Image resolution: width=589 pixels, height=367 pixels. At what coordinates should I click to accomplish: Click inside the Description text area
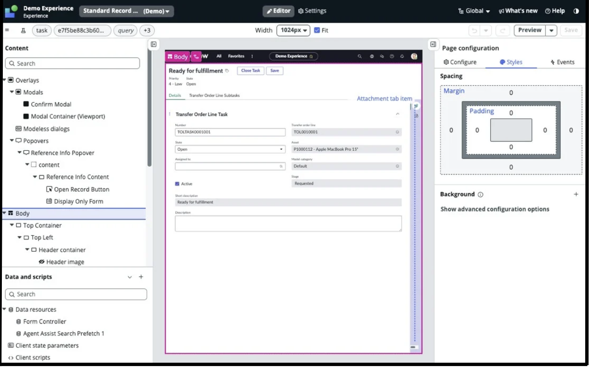tap(288, 223)
